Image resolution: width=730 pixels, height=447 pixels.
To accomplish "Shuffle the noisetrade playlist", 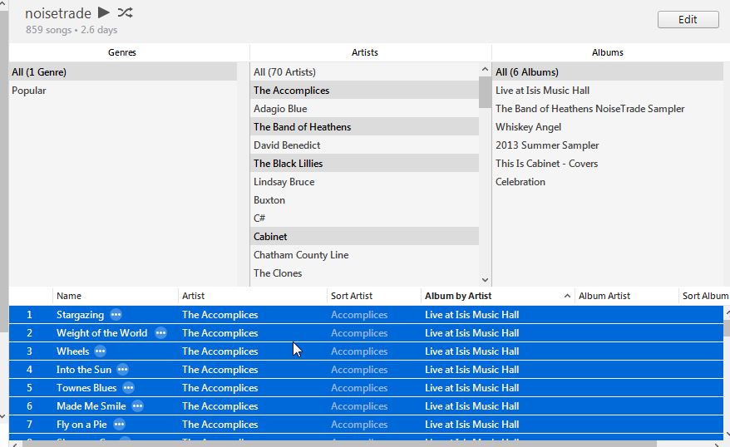I will coord(125,12).
